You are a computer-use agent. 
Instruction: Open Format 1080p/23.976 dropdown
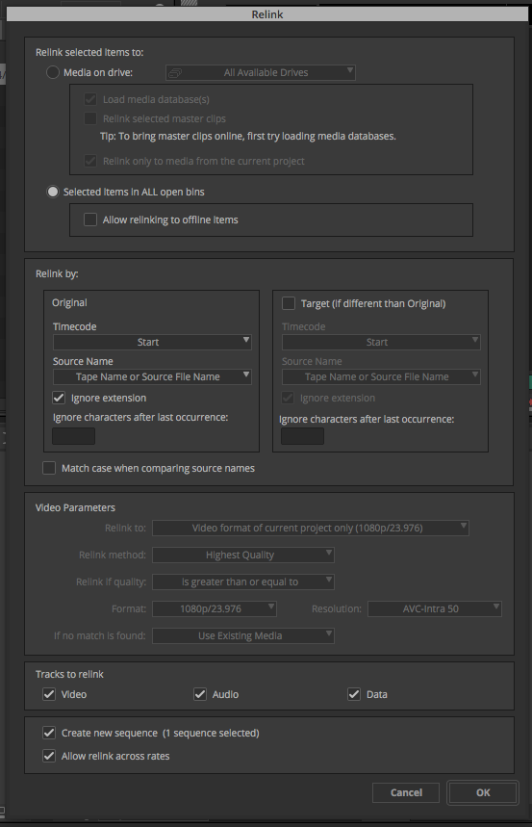coord(215,608)
